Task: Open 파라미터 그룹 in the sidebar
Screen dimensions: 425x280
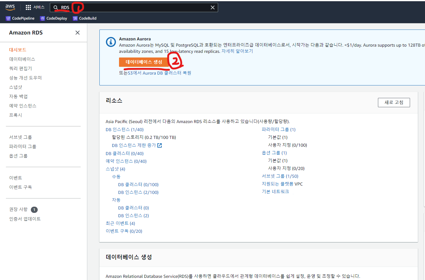Action: tap(23, 146)
